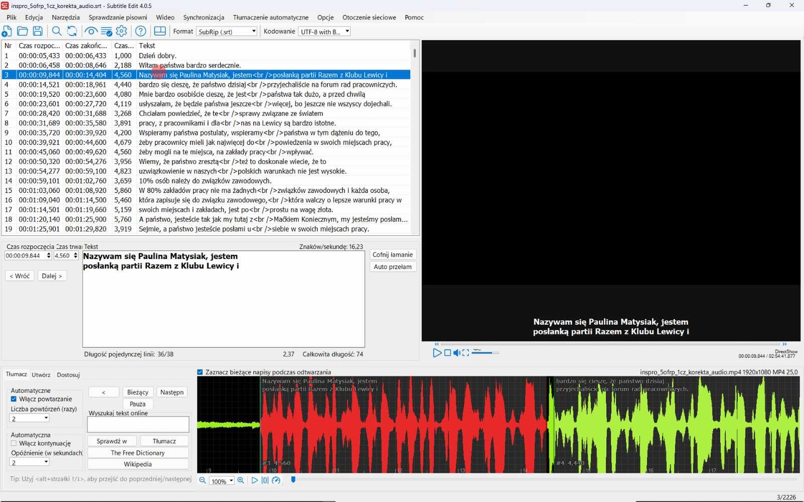Switch to the Dostosuj tab
This screenshot has width=804, height=502.
(68, 374)
